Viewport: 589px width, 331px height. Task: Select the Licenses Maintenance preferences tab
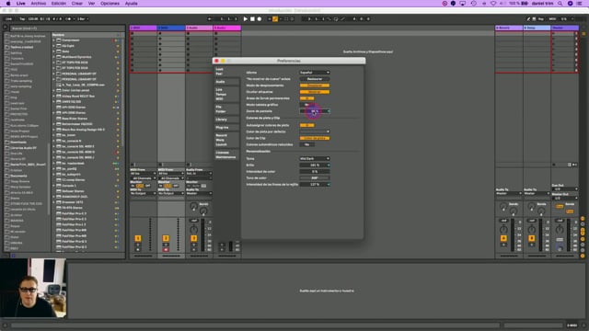227,154
